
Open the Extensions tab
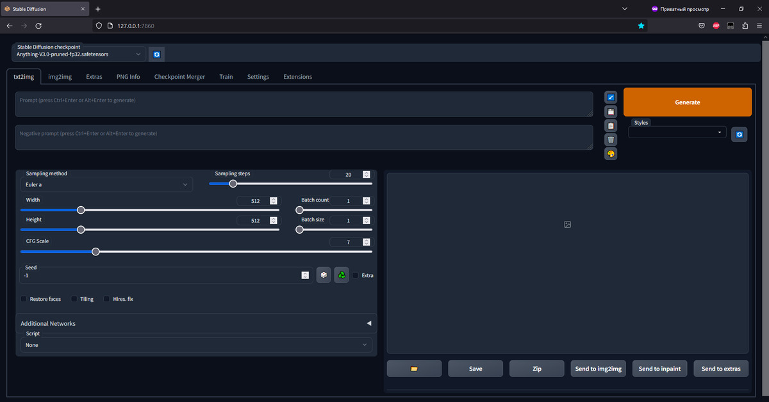point(297,77)
